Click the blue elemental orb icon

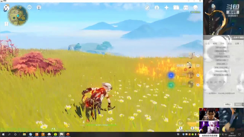171,75
